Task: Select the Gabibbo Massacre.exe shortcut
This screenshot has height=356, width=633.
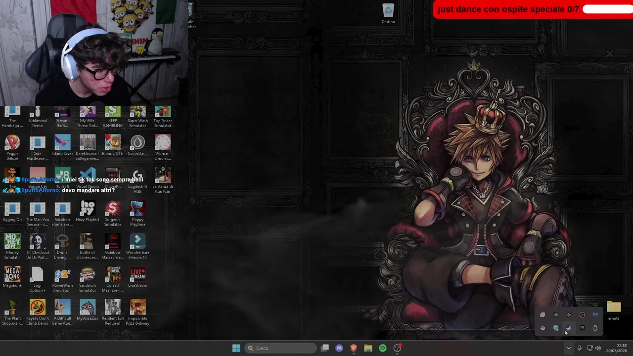Action: click(x=112, y=247)
